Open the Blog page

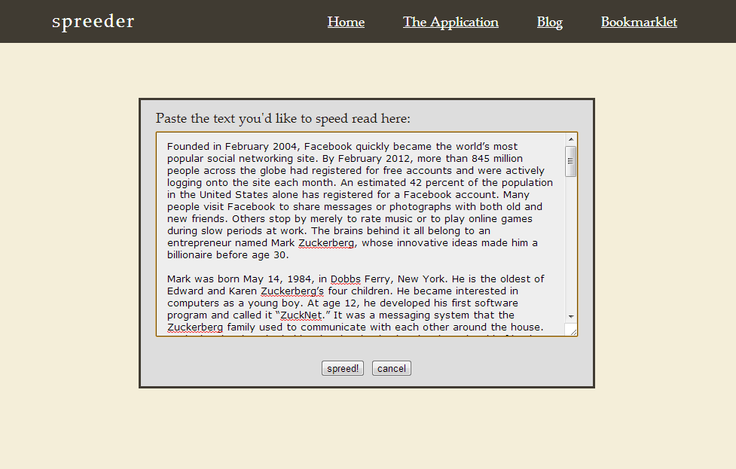tap(549, 23)
